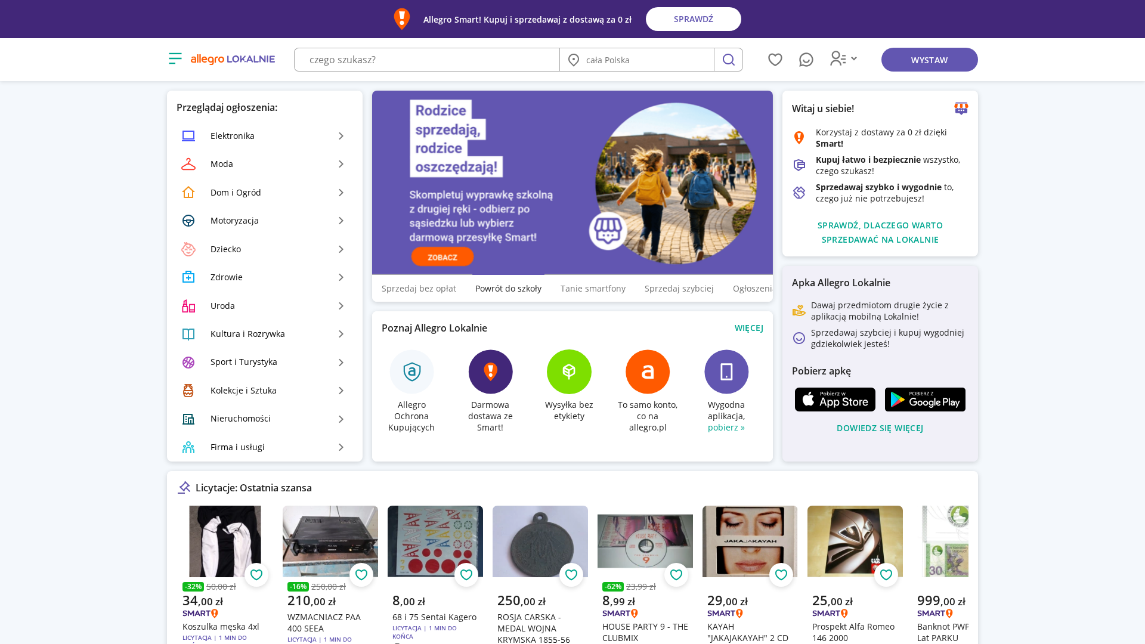Favorite the Koszulka męska 4xl listing
Viewport: 1145px width, 644px height.
click(256, 575)
